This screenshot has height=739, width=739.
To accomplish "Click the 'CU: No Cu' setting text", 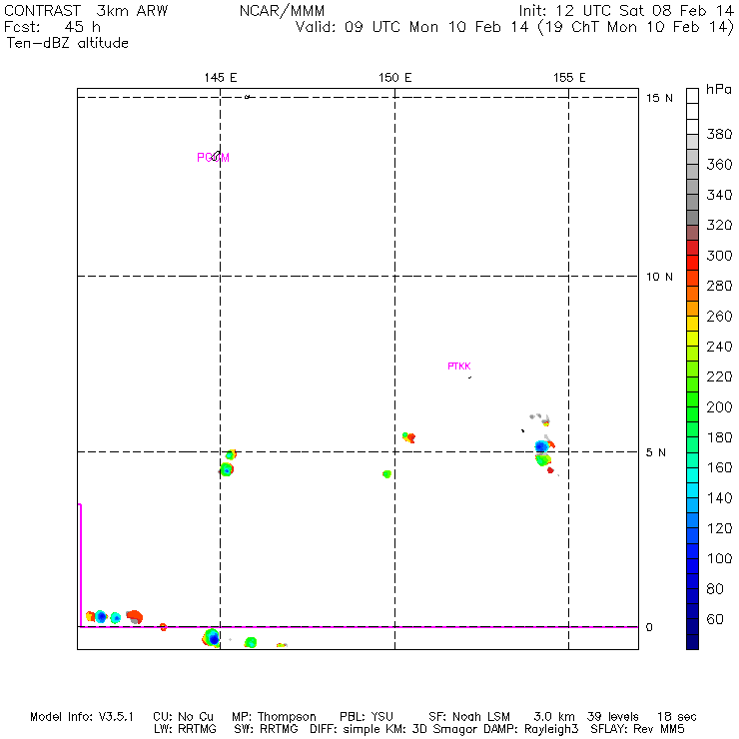I will click(183, 717).
